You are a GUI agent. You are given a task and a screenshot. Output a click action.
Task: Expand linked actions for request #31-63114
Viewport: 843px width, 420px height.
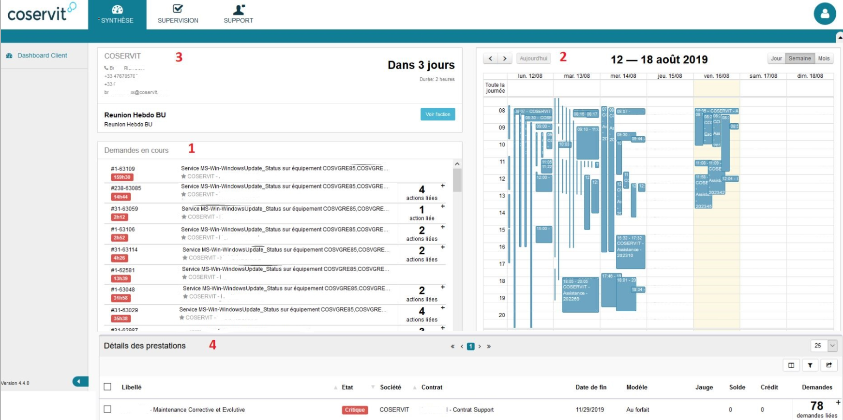click(442, 247)
